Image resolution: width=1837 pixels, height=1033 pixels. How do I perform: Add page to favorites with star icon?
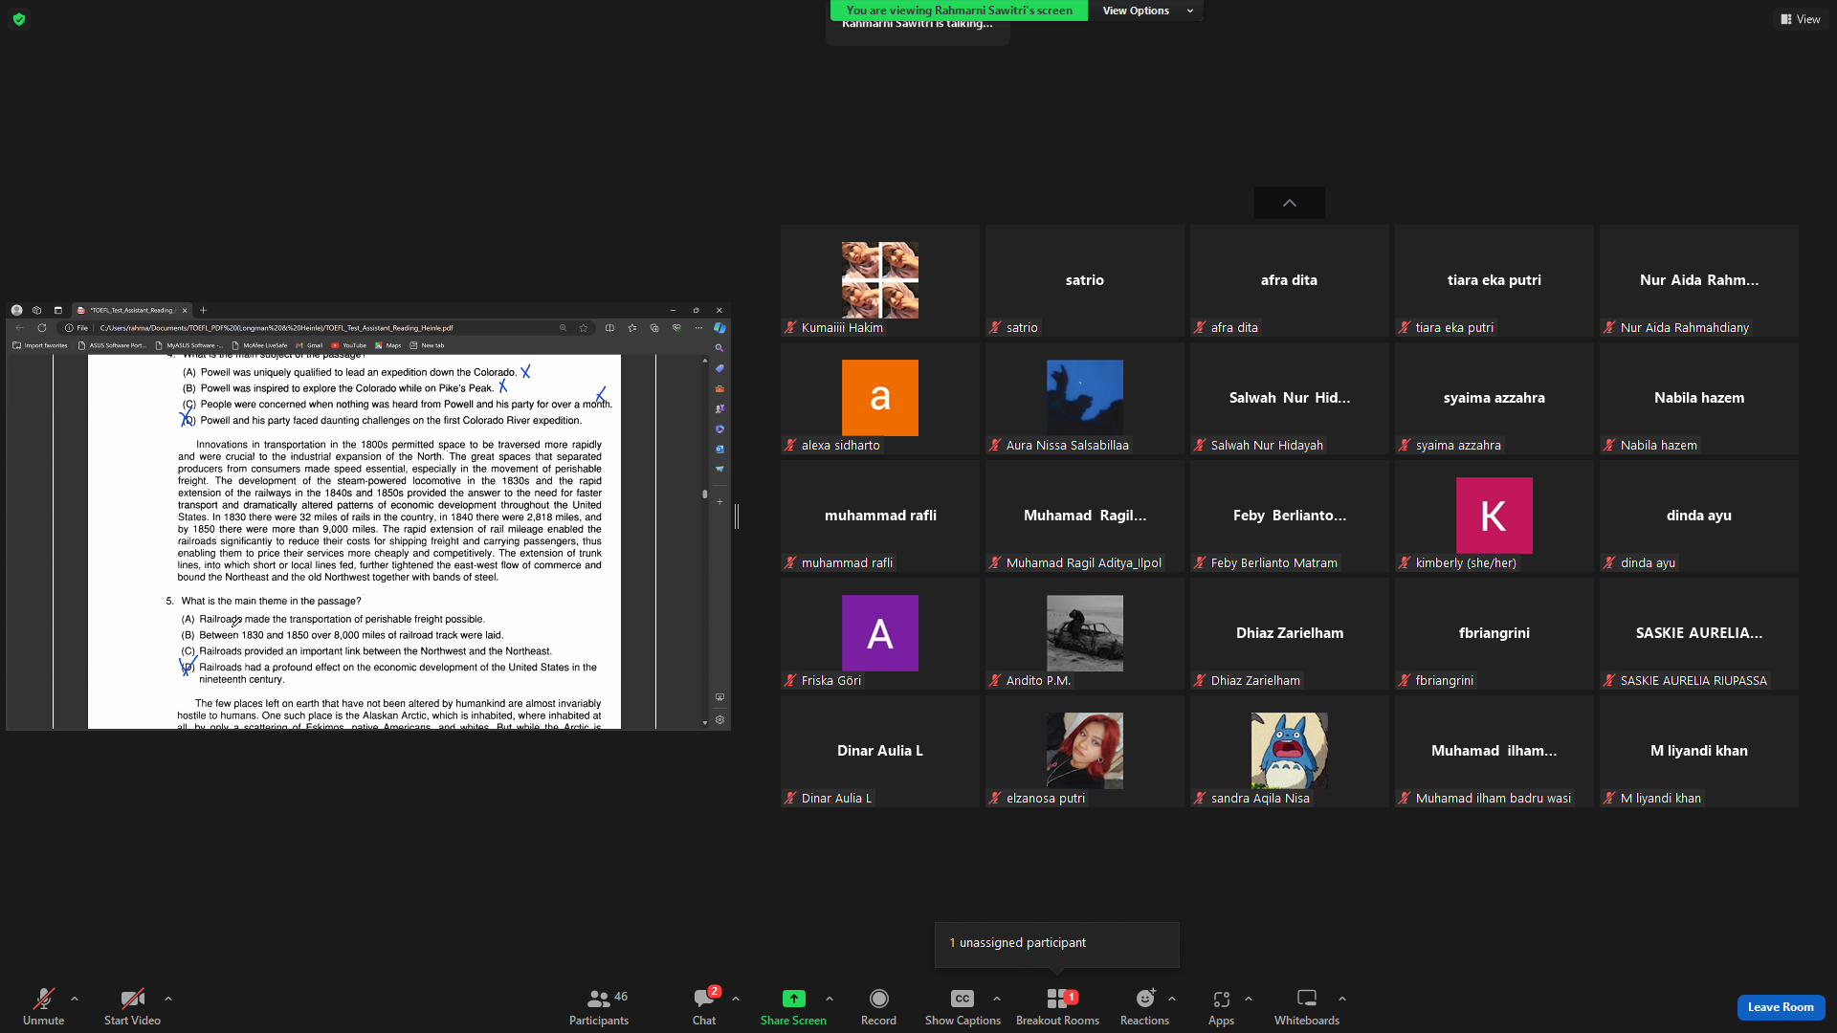coord(584,328)
